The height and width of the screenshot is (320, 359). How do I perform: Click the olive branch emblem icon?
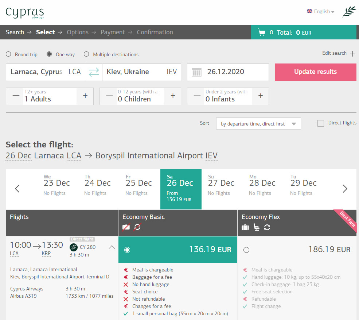tap(349, 12)
